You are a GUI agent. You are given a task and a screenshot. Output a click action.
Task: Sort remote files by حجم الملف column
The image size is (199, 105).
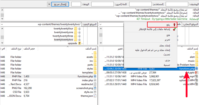[x=29, y=49]
